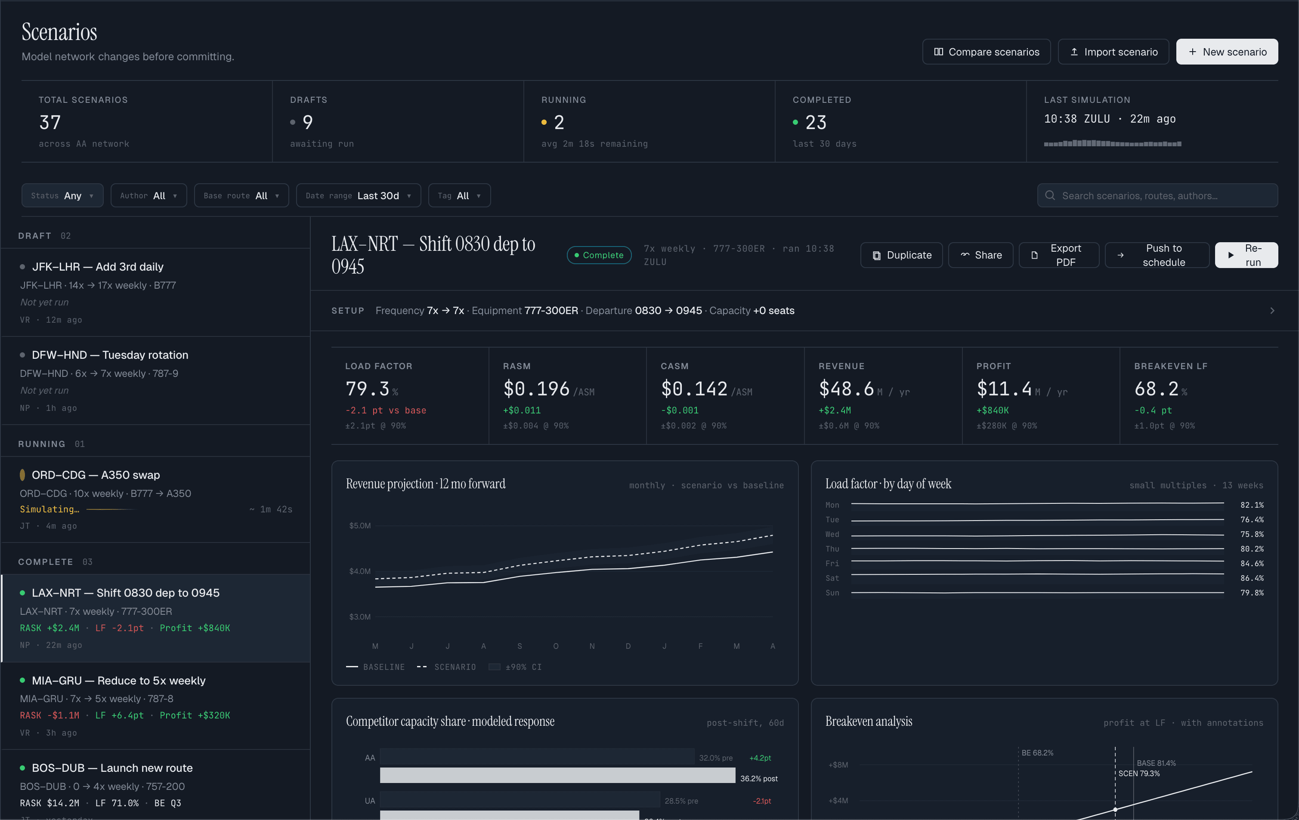This screenshot has height=820, width=1299.
Task: Click the Export PDF document icon
Action: click(x=1034, y=256)
